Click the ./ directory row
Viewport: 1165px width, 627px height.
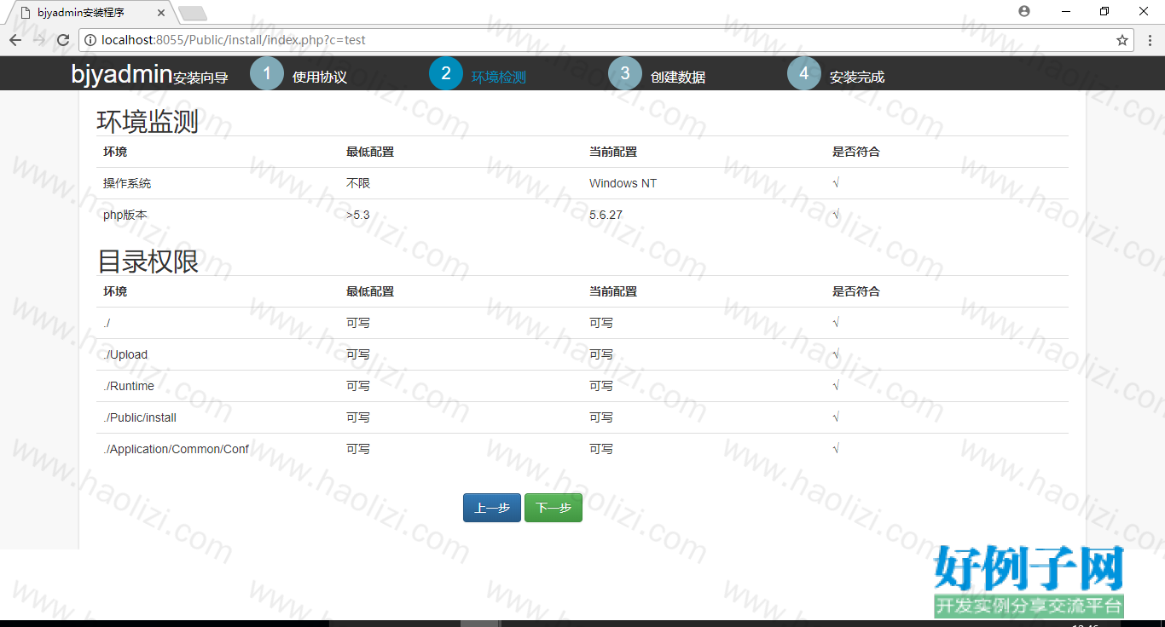coord(582,323)
